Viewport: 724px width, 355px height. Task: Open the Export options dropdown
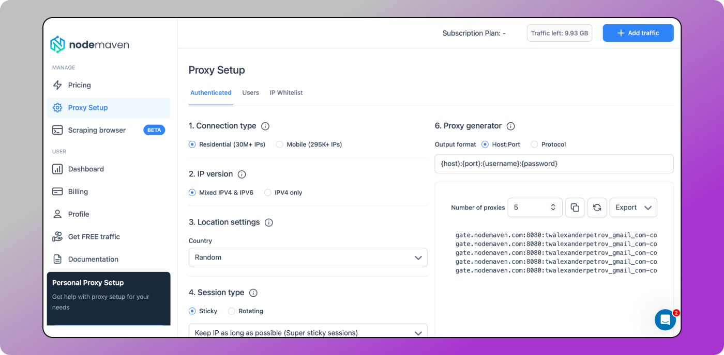(633, 207)
